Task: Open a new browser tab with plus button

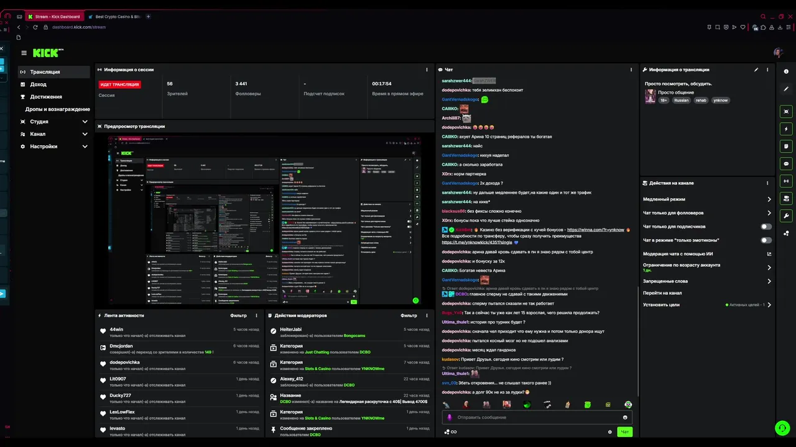Action: 148,17
